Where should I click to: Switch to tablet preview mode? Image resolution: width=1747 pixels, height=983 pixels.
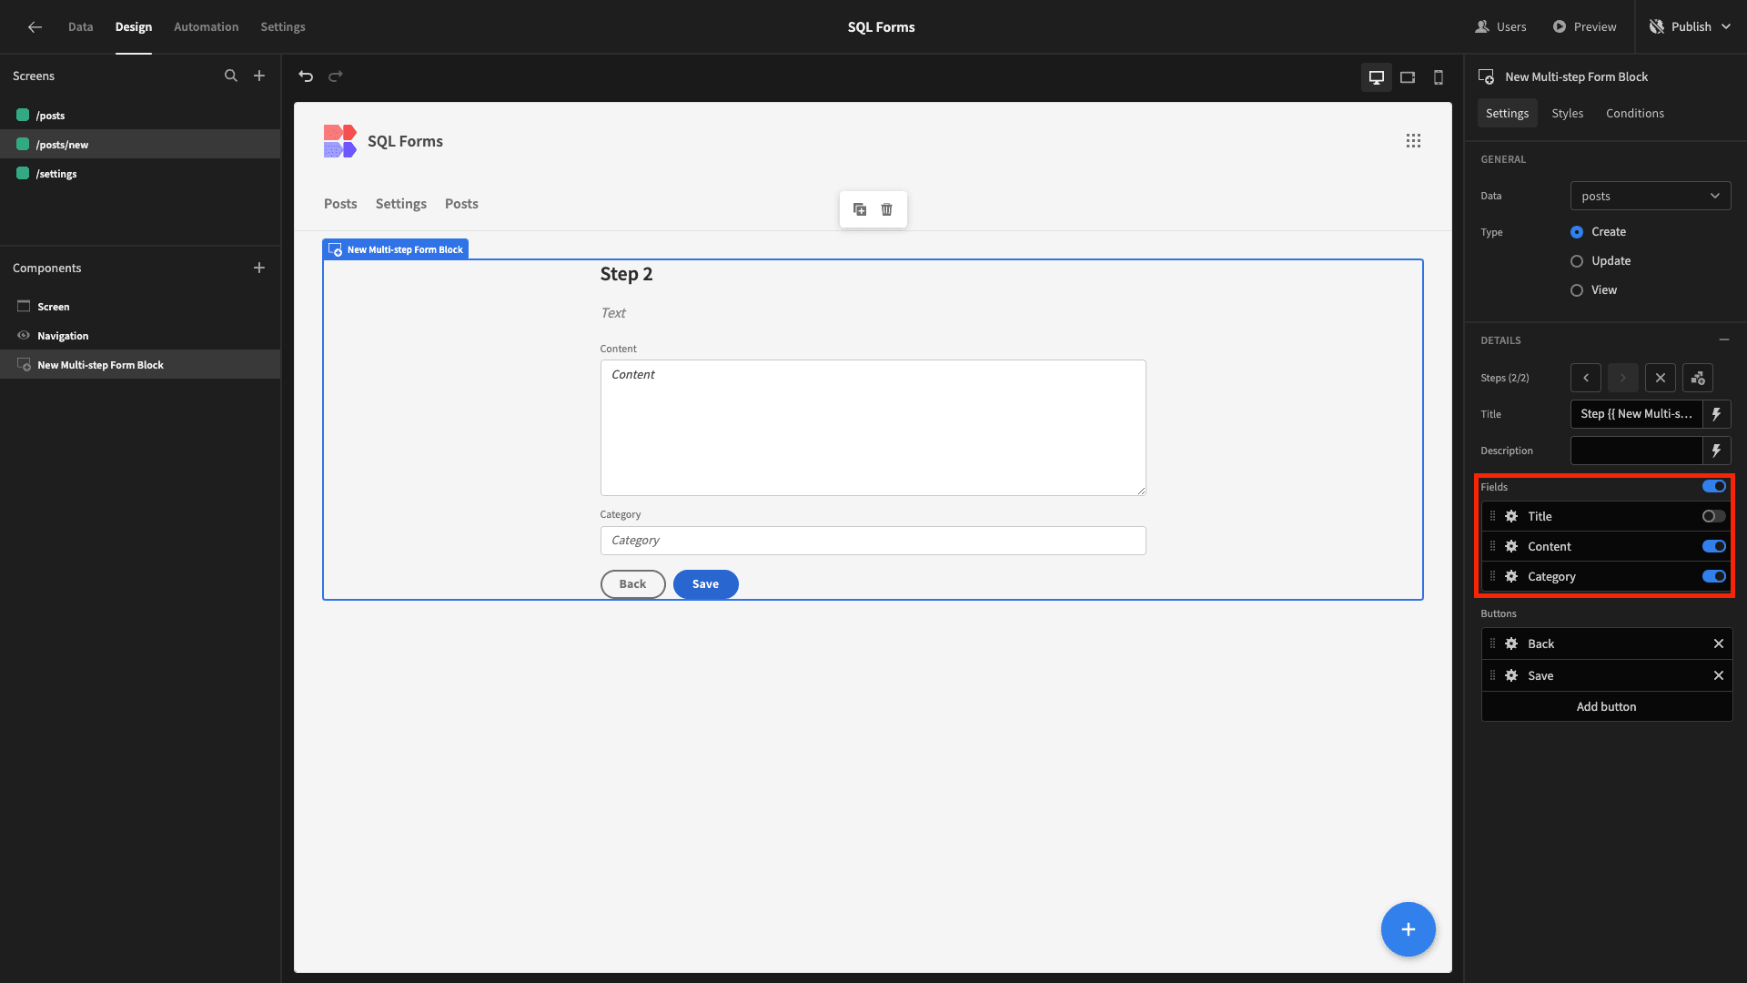pyautogui.click(x=1408, y=76)
